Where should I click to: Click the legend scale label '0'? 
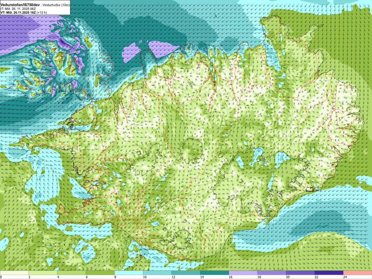coord(1,277)
